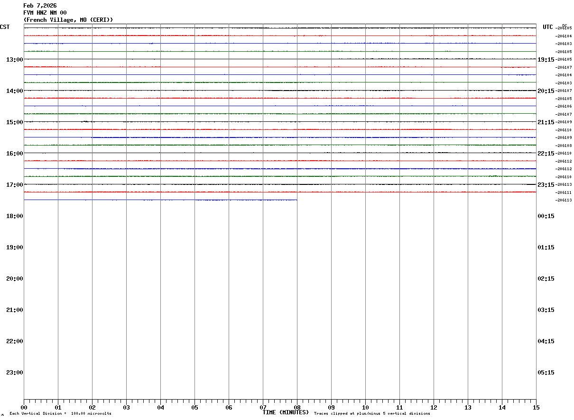Click the '(French Village, MO (CERI))' location text
This screenshot has height=420, width=574.
point(68,20)
